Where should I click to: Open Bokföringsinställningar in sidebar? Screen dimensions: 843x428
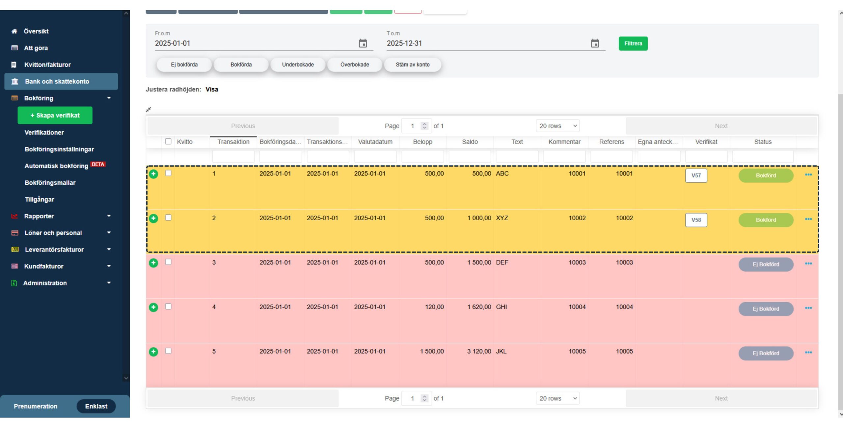point(59,149)
